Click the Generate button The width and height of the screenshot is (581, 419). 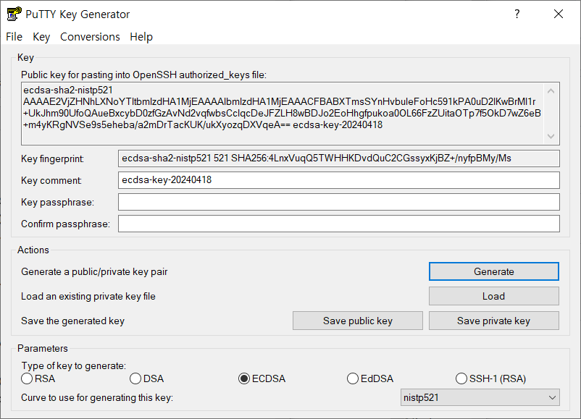(x=494, y=271)
